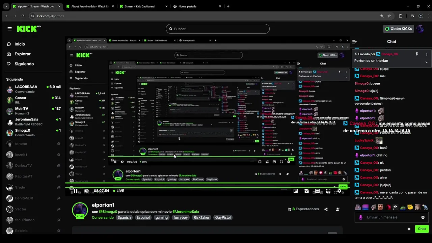Click the green Chat send button
This screenshot has height=243, width=432.
pyautogui.click(x=422, y=229)
